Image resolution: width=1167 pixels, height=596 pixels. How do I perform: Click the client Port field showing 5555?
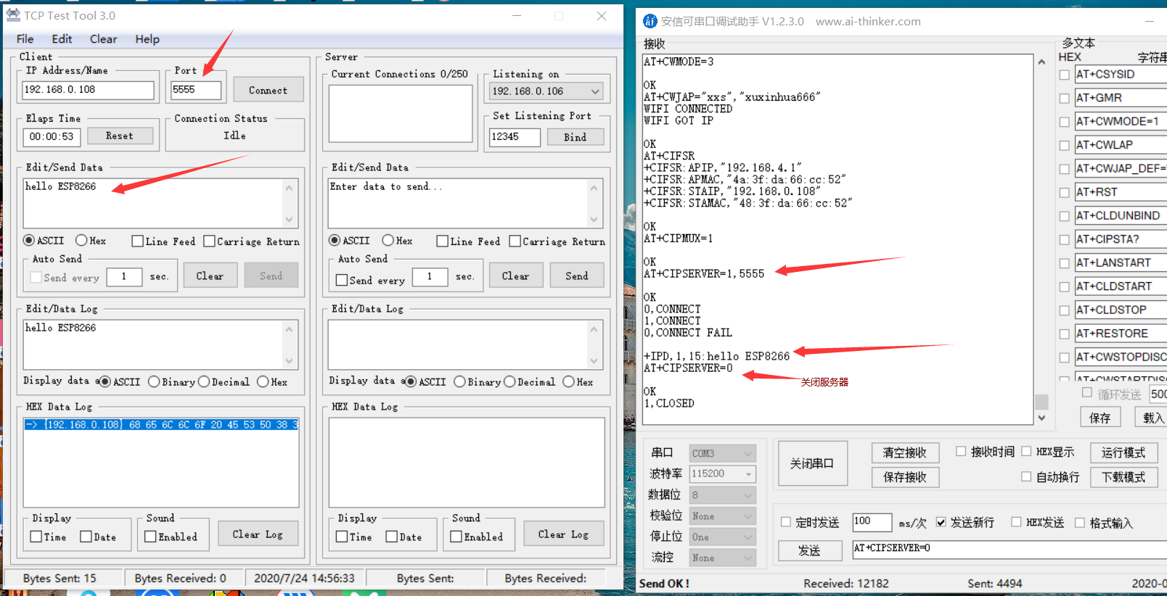195,90
